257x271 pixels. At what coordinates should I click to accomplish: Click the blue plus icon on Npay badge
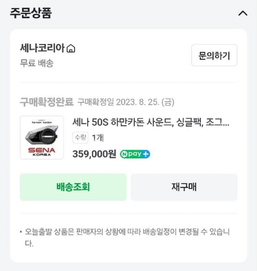coord(146,154)
